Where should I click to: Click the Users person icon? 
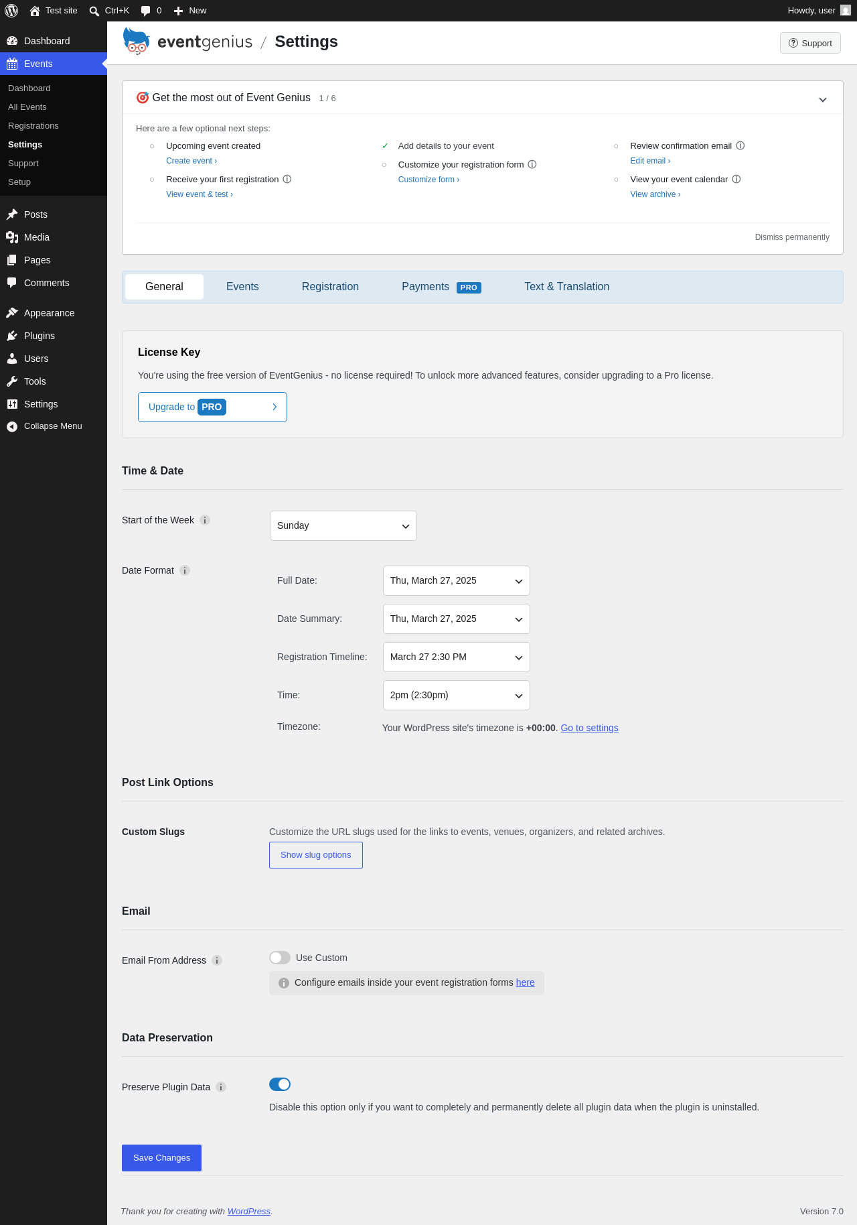12,359
